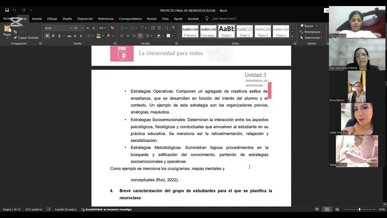This screenshot has width=387, height=218.
Task: Start a numbered list
Action: click(x=132, y=28)
